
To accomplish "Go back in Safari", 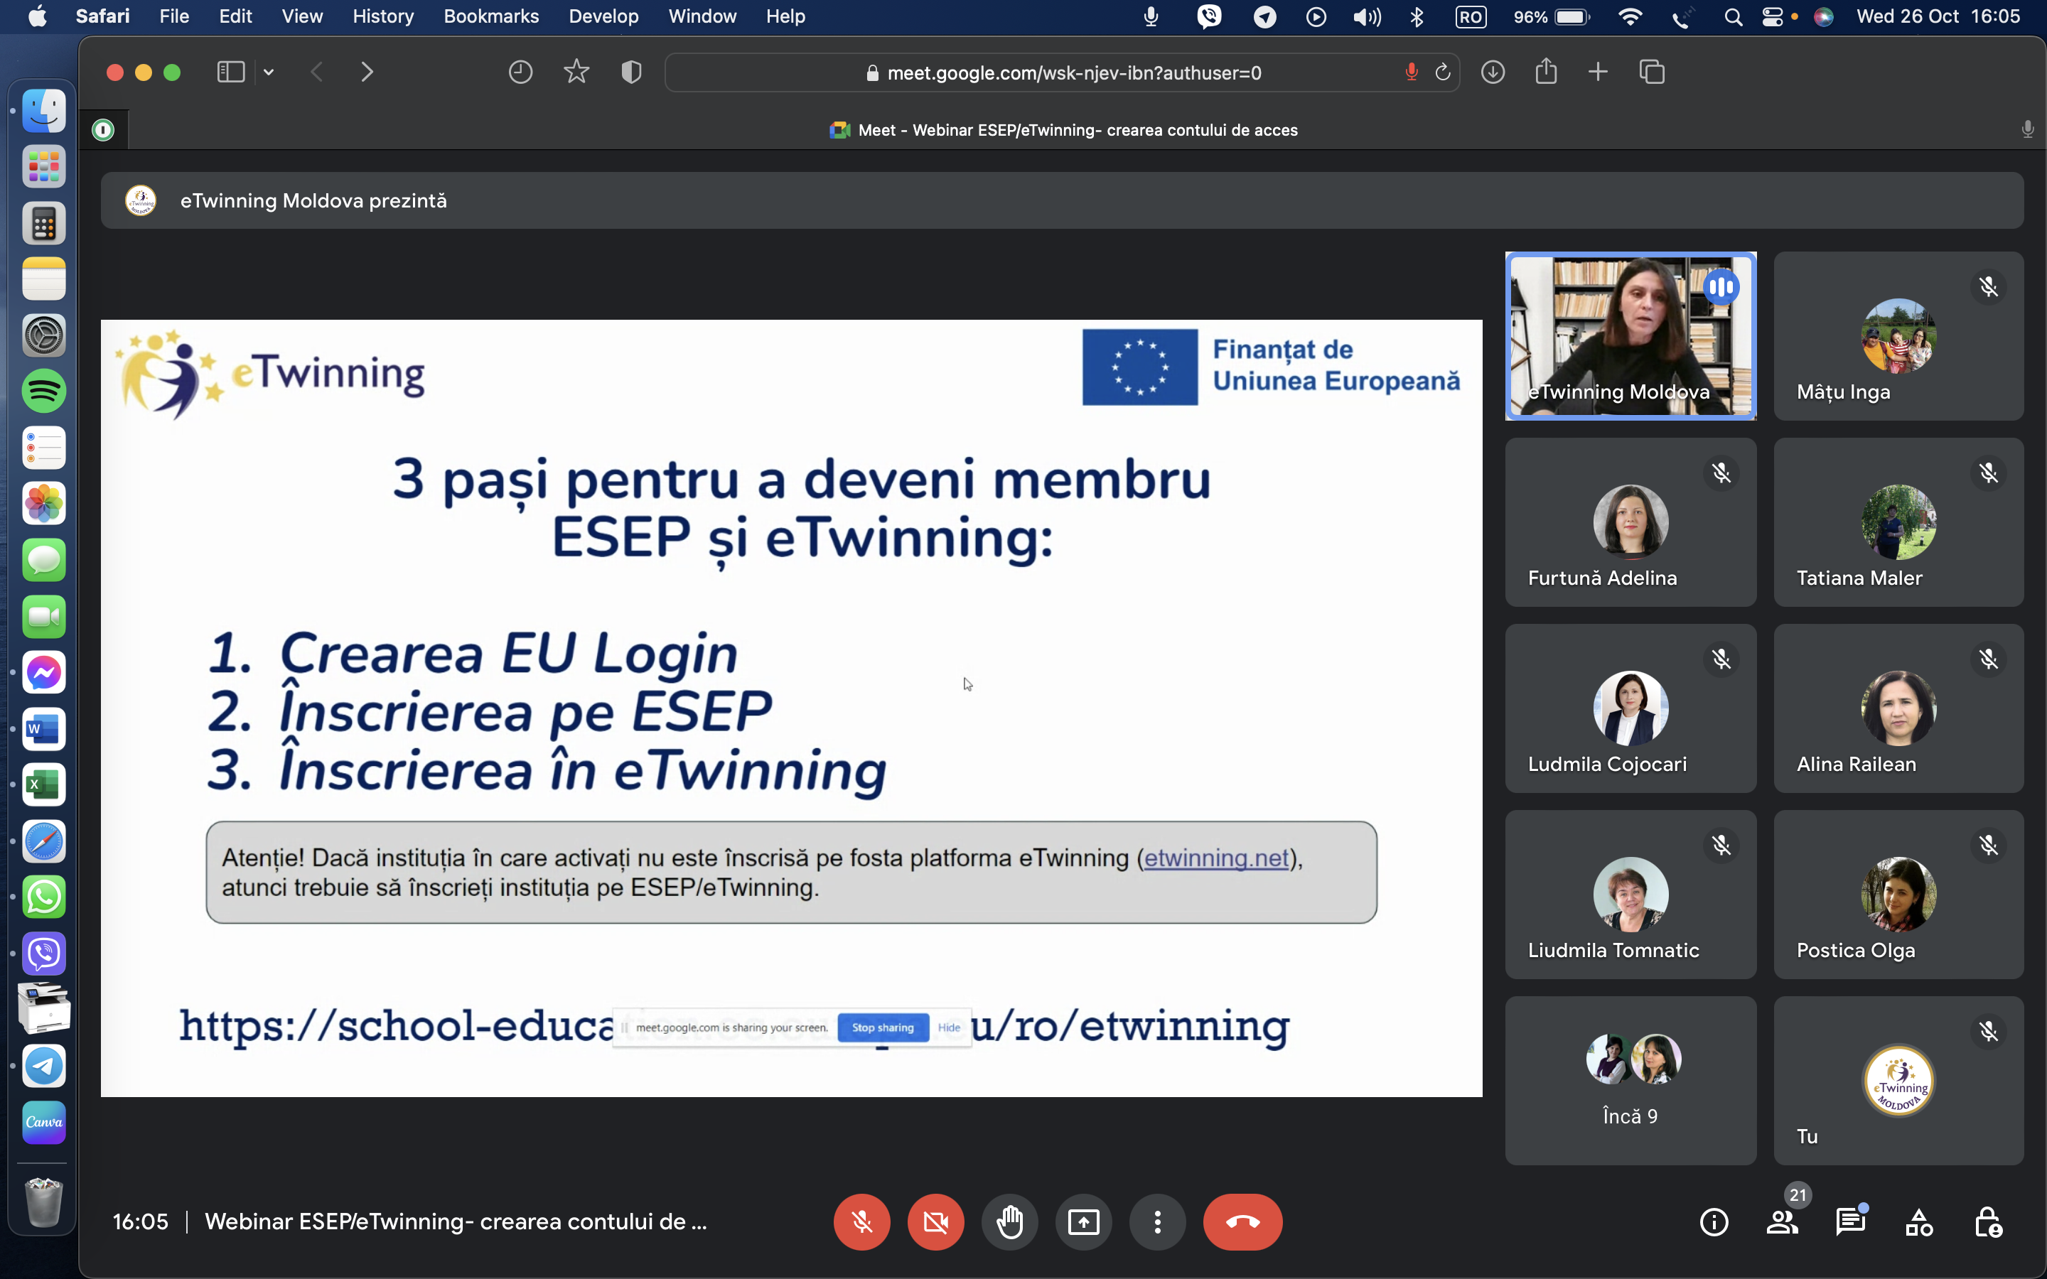I will point(317,72).
